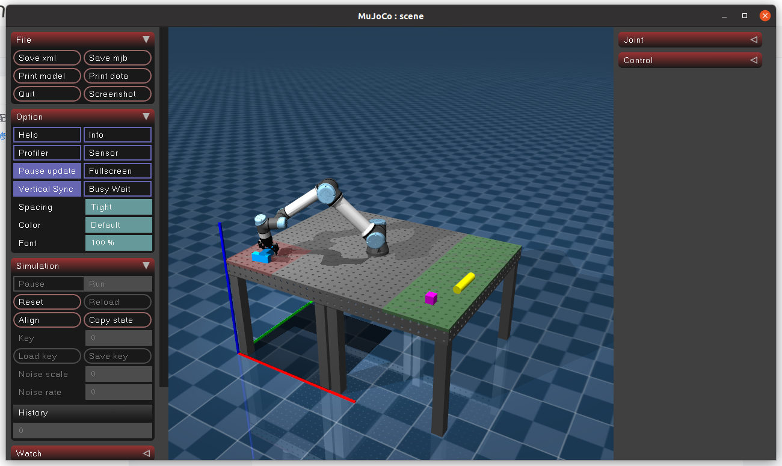Change Font size 100 % selector

click(119, 243)
